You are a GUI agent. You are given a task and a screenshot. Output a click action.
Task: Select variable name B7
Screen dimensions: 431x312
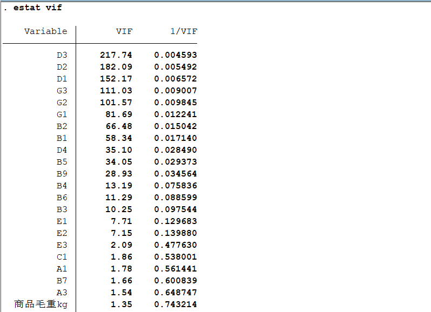click(62, 281)
